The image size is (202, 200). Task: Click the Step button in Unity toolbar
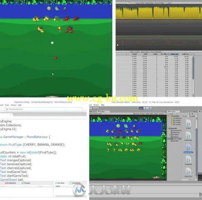[150, 108]
